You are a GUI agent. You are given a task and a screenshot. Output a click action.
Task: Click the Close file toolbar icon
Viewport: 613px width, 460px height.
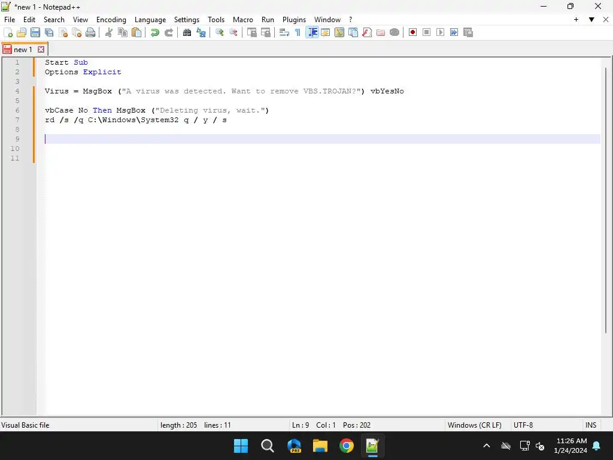coord(63,32)
